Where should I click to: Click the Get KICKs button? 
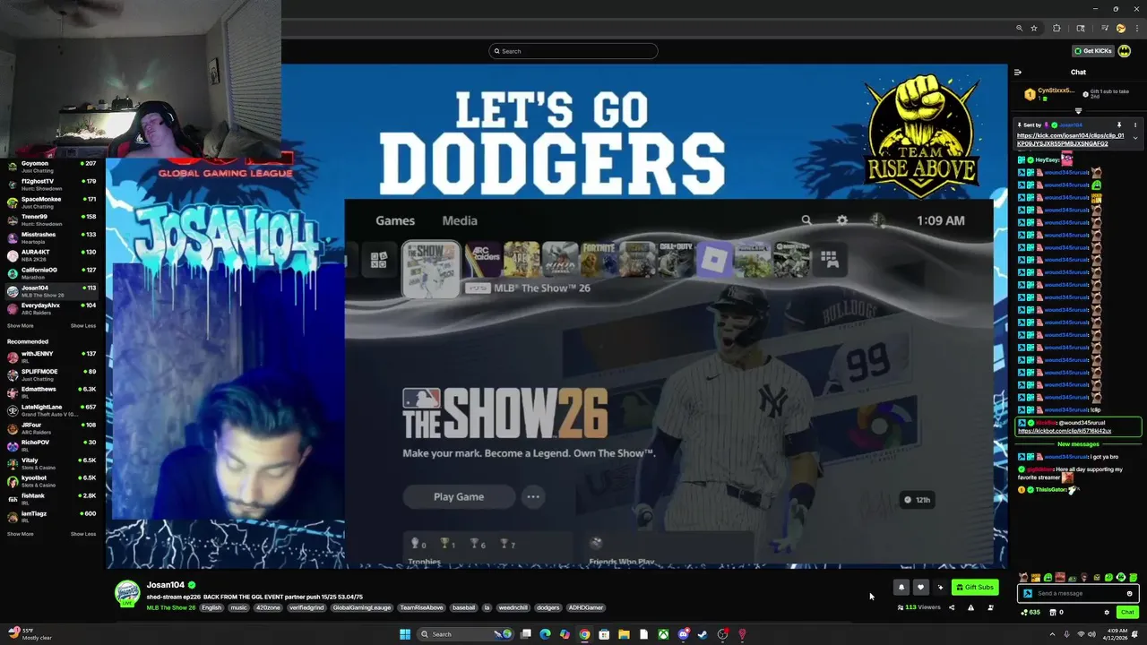pyautogui.click(x=1092, y=51)
